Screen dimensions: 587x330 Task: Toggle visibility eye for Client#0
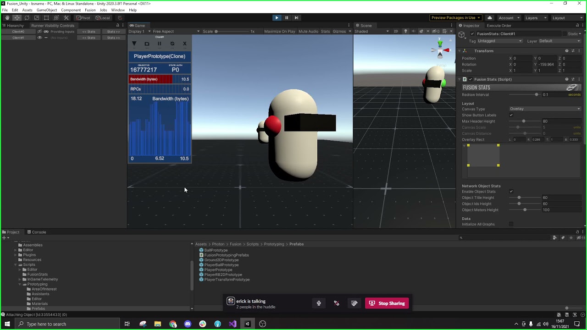(39, 32)
